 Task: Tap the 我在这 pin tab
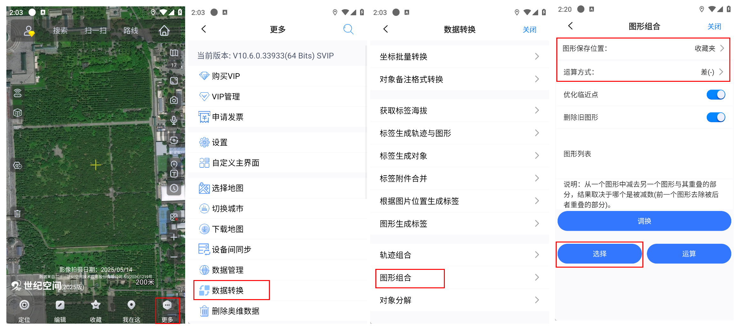click(x=131, y=311)
